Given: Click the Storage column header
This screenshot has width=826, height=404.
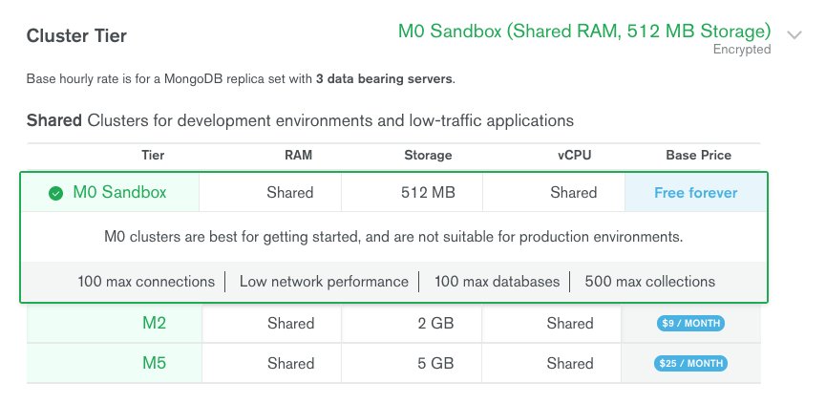Looking at the screenshot, I should click(x=428, y=156).
